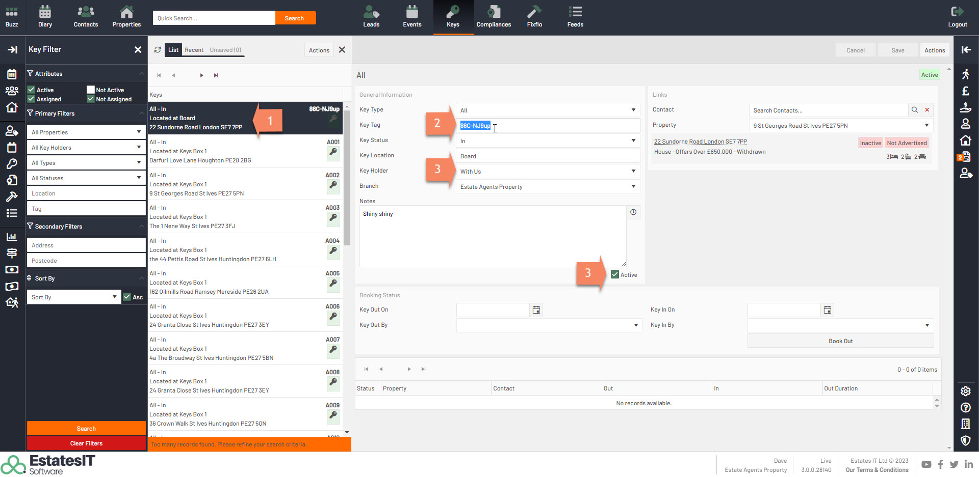
Task: Open the Fixflo hammer icon
Action: pyautogui.click(x=534, y=17)
